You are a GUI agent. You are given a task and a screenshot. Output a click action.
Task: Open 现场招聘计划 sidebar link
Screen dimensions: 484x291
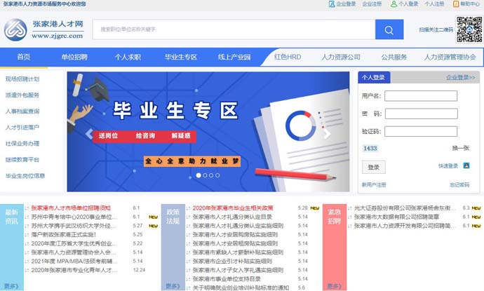[x=22, y=79]
